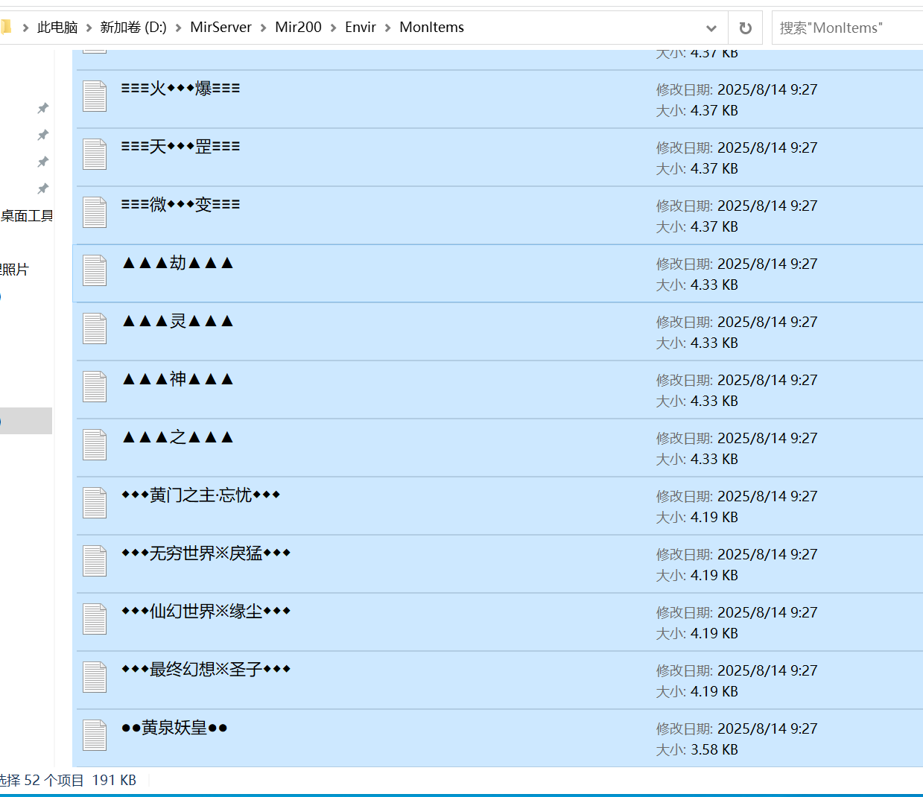The image size is (923, 797).
Task: Click the 191 KB status bar text
Action: point(114,780)
